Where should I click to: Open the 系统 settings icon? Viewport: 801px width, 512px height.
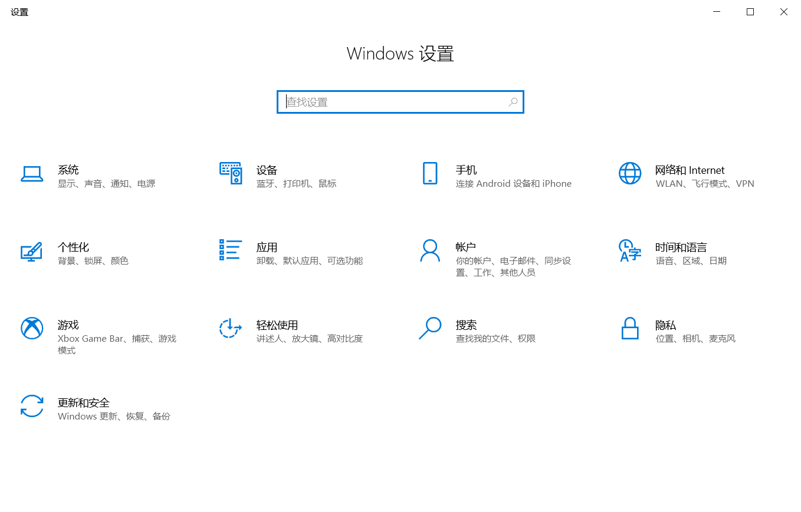32,174
